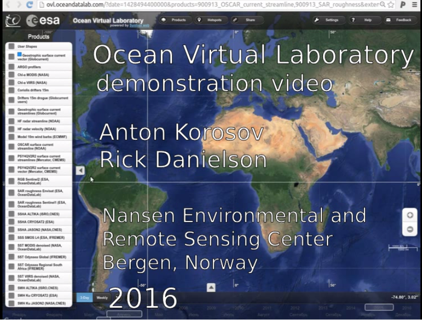Click the coordinate readout -74.80°, 3.02°
The image size is (422, 320).
pos(404,297)
